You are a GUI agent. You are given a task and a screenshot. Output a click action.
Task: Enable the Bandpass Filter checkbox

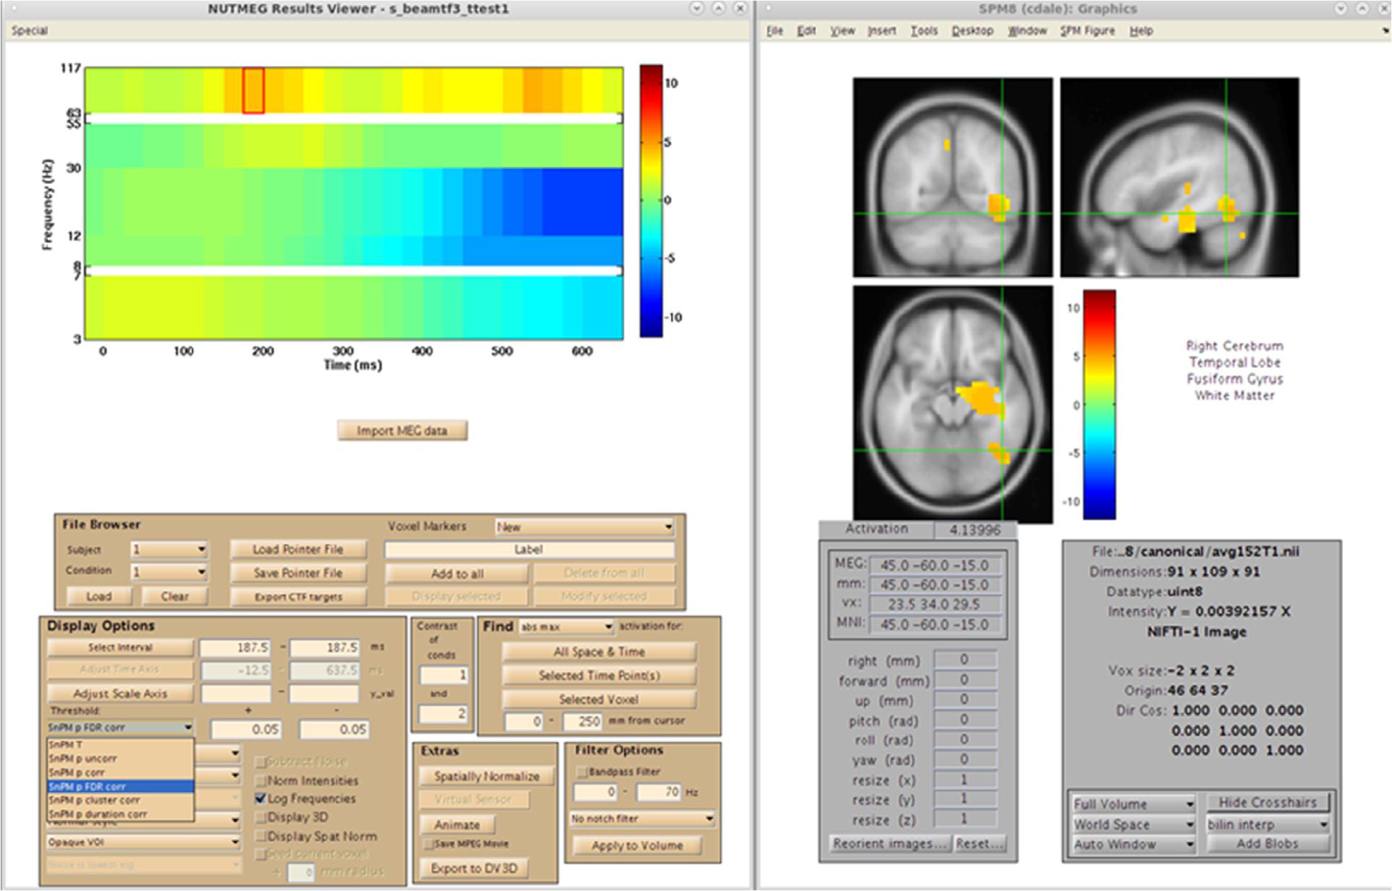pyautogui.click(x=581, y=772)
